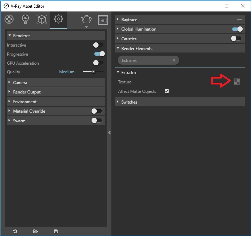Viewport: 251px width, 236px height.
Task: Show the V-Ray frame buffer window
Action: click(103, 20)
